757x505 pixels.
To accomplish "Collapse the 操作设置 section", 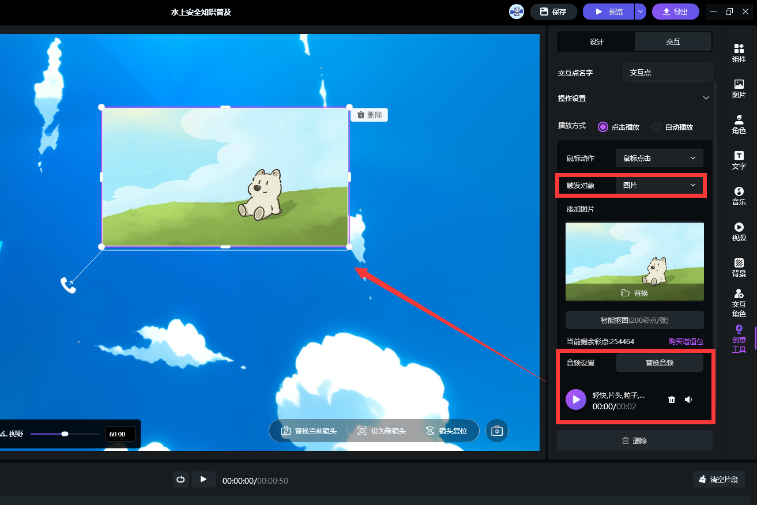I will point(706,98).
